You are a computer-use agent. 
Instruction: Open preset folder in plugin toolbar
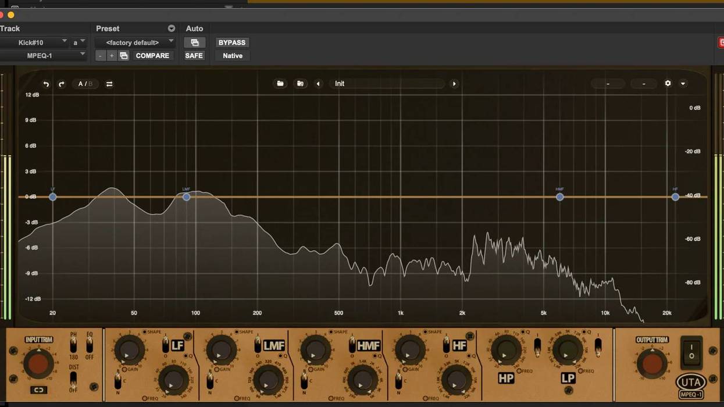pos(280,84)
